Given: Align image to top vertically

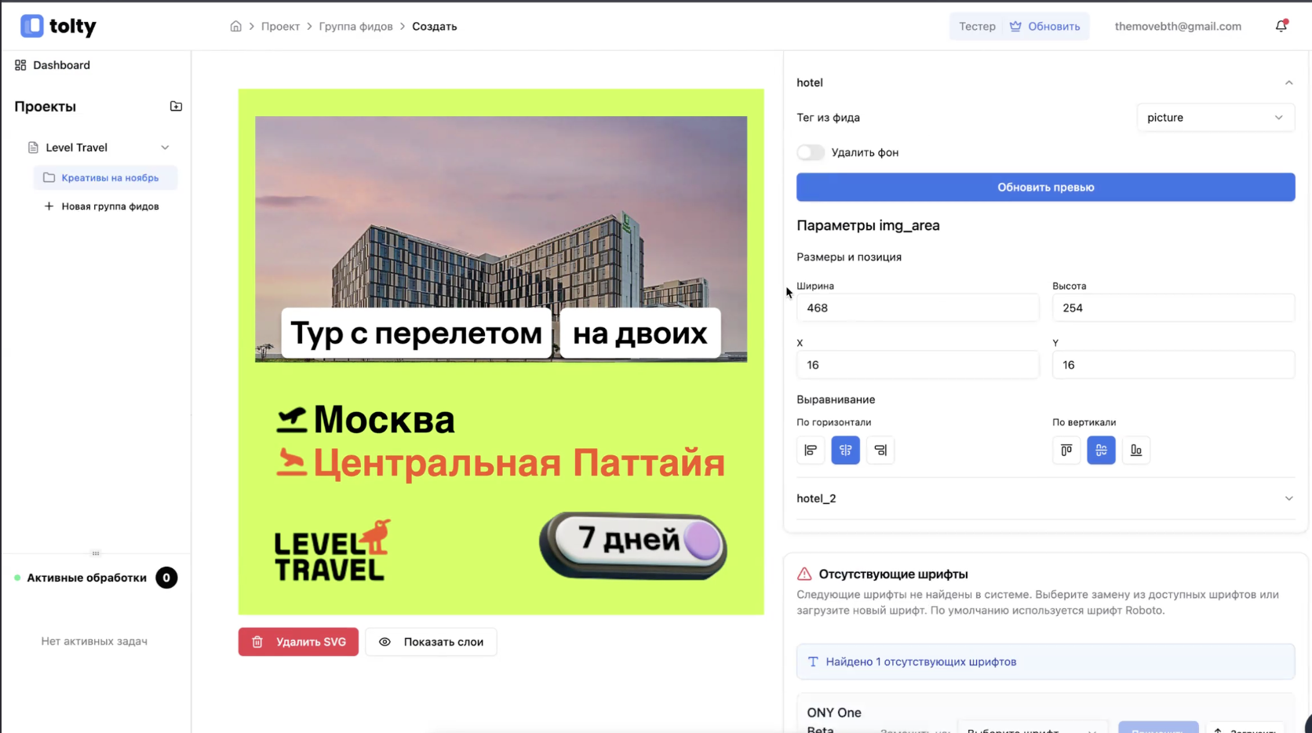Looking at the screenshot, I should 1066,450.
